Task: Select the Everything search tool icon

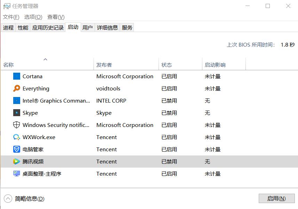Action: click(16, 88)
